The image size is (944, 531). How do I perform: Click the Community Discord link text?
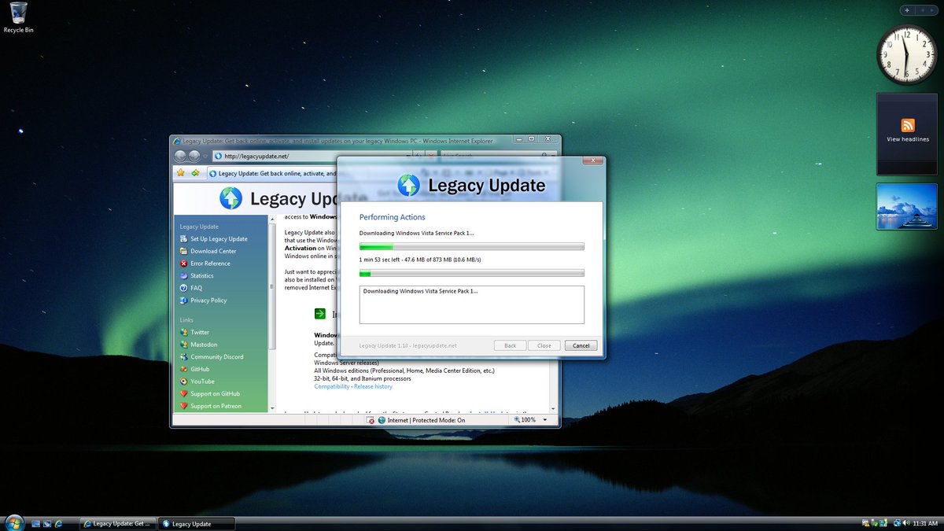click(217, 357)
